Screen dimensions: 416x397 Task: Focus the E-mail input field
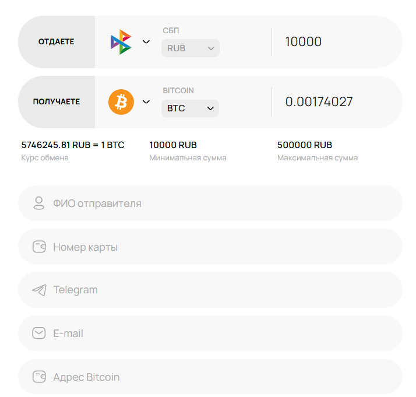coord(221,333)
